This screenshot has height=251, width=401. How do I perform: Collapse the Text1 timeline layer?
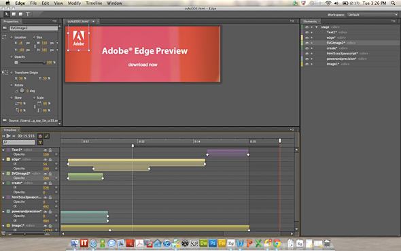(3, 150)
